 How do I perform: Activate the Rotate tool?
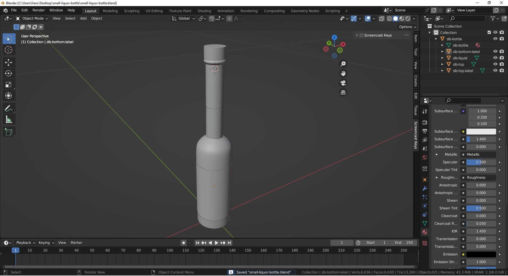coord(9,73)
